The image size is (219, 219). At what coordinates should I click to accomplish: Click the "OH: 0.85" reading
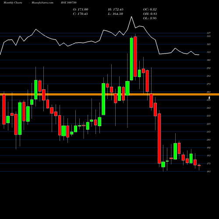pos(150,14)
